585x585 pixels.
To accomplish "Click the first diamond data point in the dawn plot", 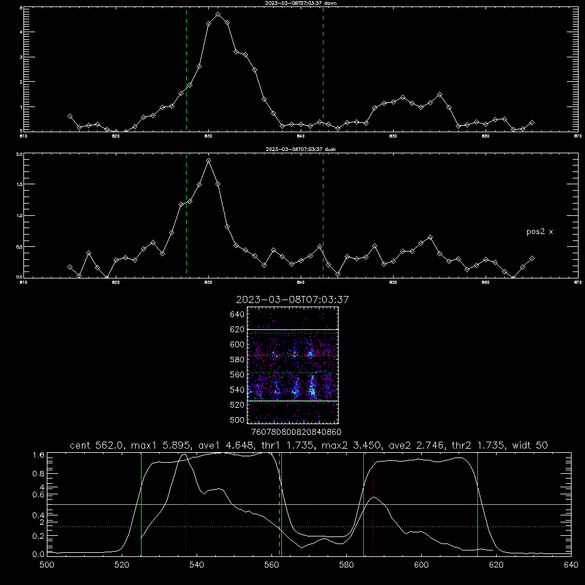I will point(70,116).
